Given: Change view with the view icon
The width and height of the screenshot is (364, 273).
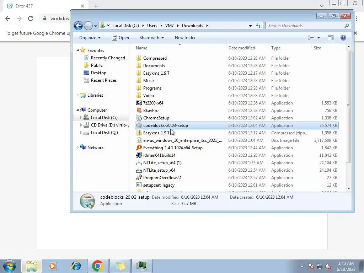Looking at the screenshot, I should (311, 38).
